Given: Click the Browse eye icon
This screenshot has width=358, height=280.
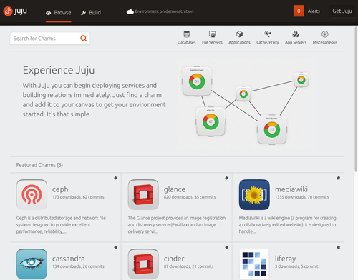Looking at the screenshot, I should pos(48,13).
